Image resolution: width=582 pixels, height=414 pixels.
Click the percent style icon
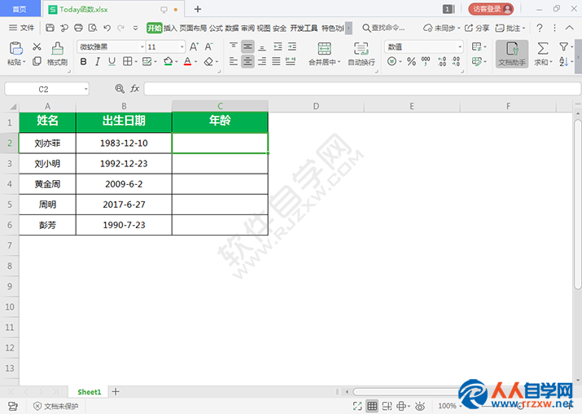click(x=411, y=61)
